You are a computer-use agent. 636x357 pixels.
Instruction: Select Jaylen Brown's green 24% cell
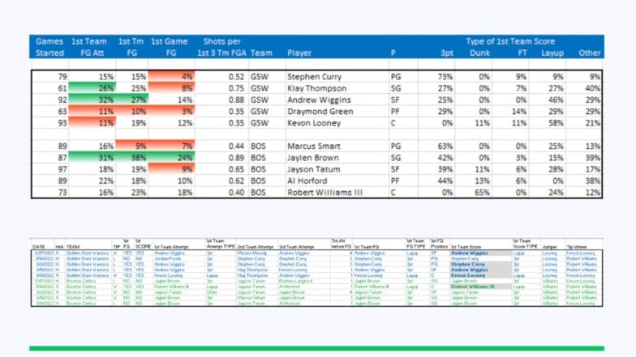coord(172,158)
